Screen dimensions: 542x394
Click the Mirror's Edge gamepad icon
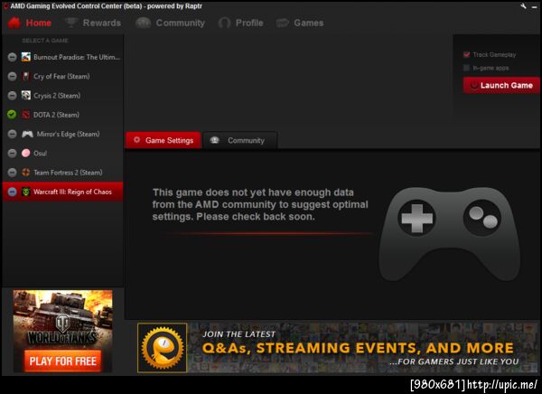[27, 134]
